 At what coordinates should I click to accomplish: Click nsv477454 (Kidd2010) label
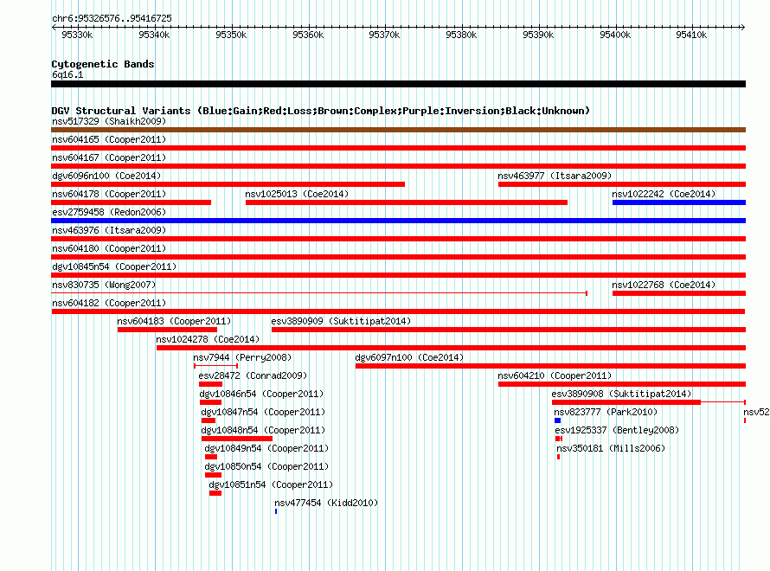pyautogui.click(x=326, y=503)
